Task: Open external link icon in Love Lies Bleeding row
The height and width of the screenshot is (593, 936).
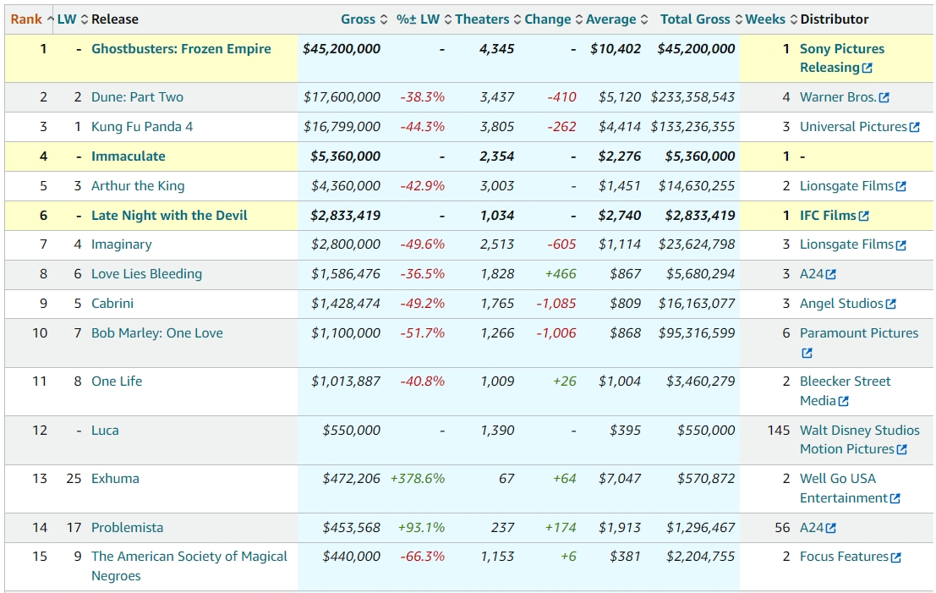Action: [x=831, y=274]
